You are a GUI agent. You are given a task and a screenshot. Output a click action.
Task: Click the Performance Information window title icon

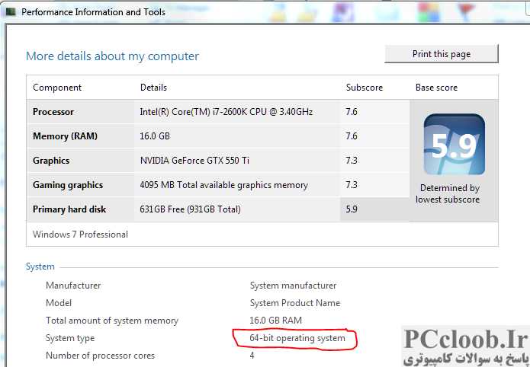tap(11, 12)
